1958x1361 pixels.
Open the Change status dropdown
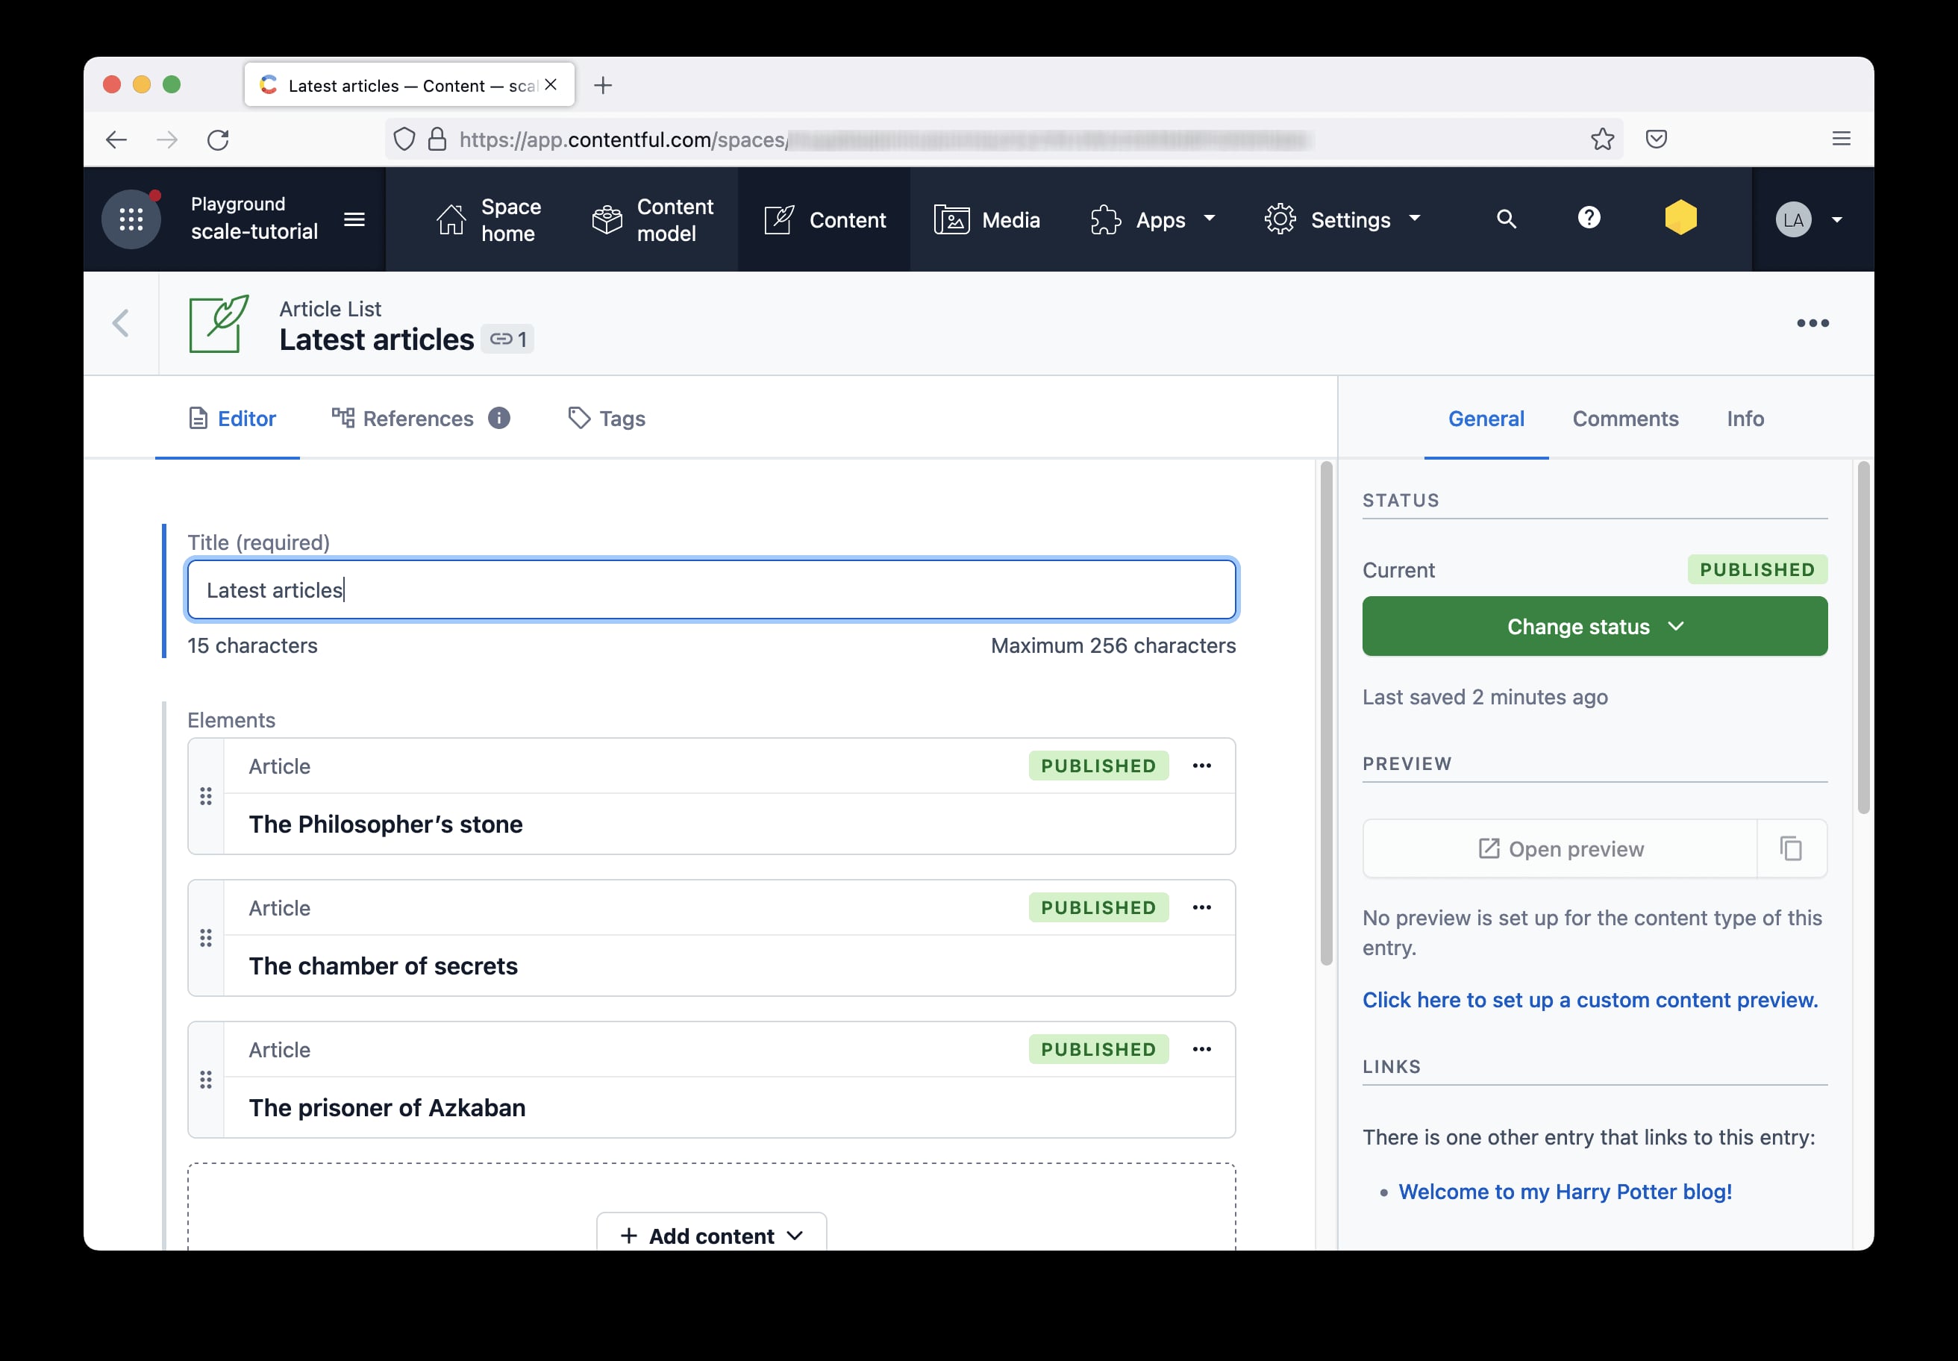[1594, 627]
